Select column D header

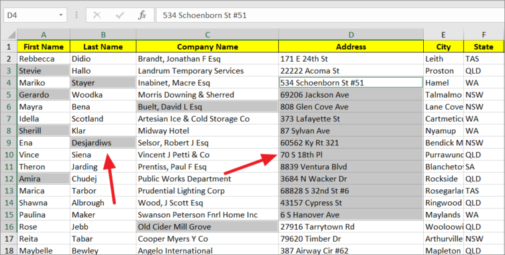coord(351,35)
